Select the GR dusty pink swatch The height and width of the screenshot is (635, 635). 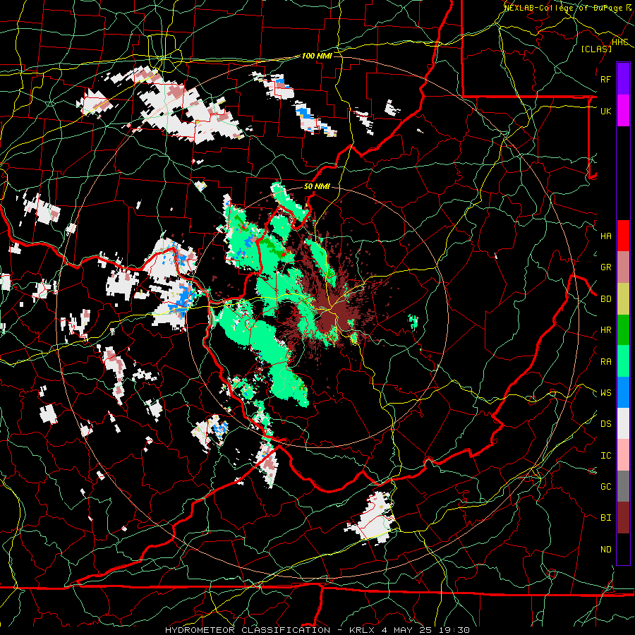point(623,267)
